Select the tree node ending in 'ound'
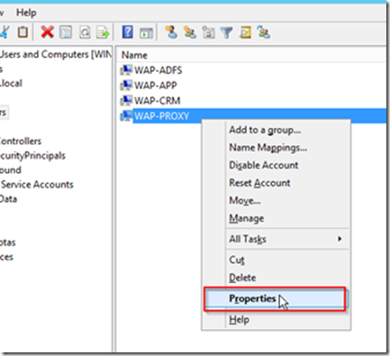This screenshot has width=390, height=356. click(x=11, y=169)
